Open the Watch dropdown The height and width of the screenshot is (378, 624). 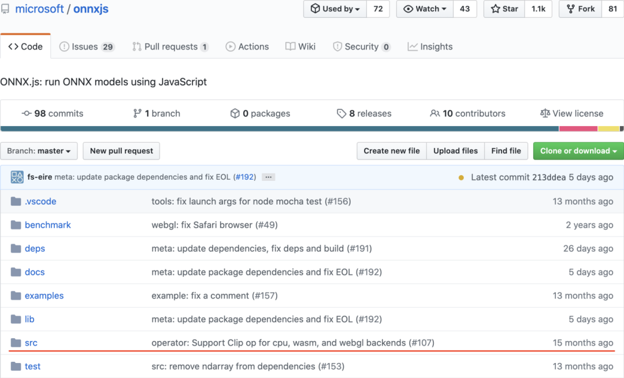point(425,9)
